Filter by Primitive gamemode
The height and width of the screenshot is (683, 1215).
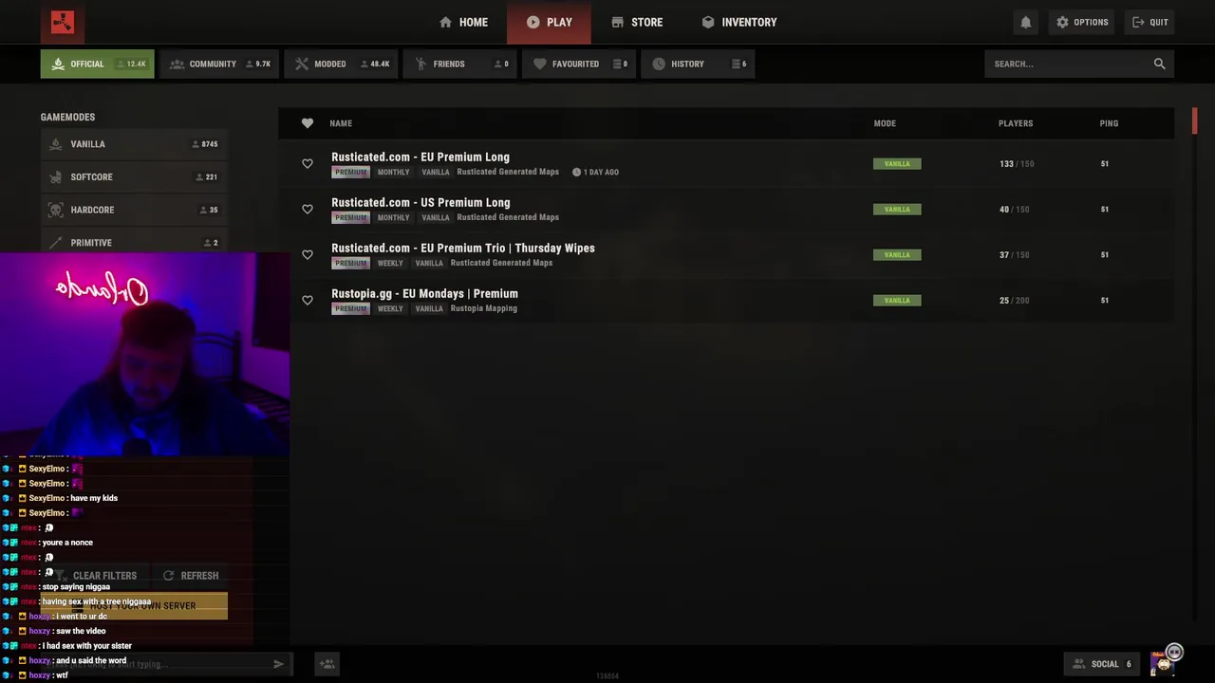[134, 242]
